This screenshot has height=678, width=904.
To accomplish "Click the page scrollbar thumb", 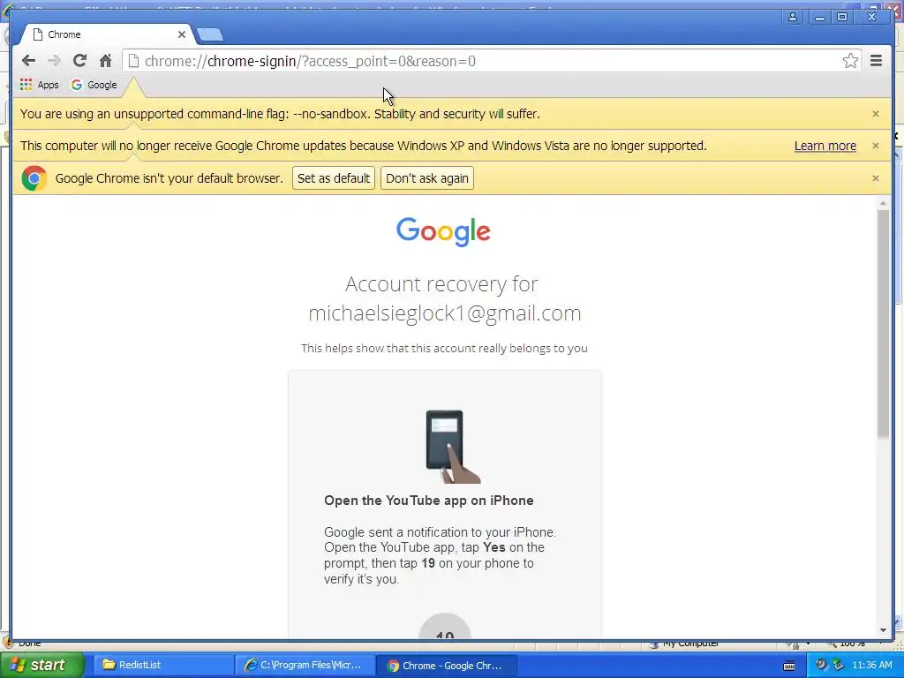I will [x=883, y=323].
